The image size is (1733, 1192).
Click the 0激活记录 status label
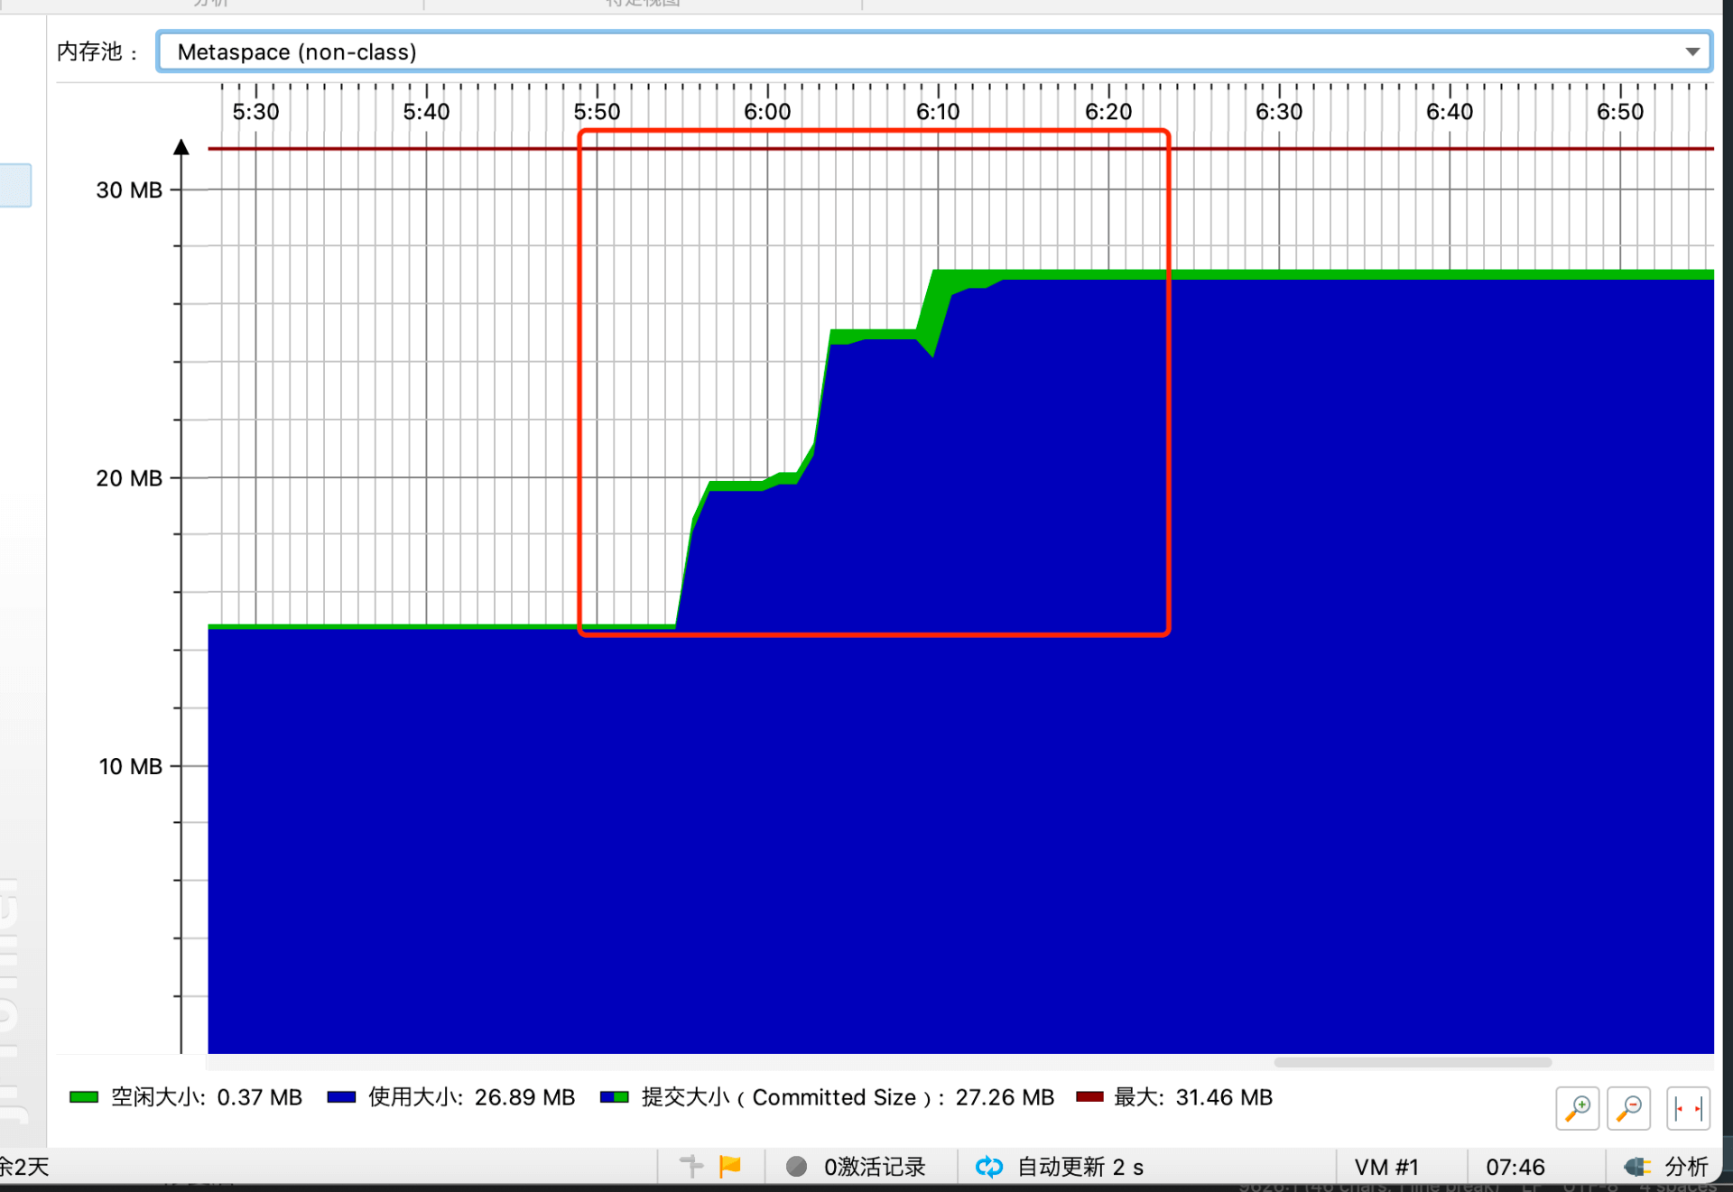874,1167
